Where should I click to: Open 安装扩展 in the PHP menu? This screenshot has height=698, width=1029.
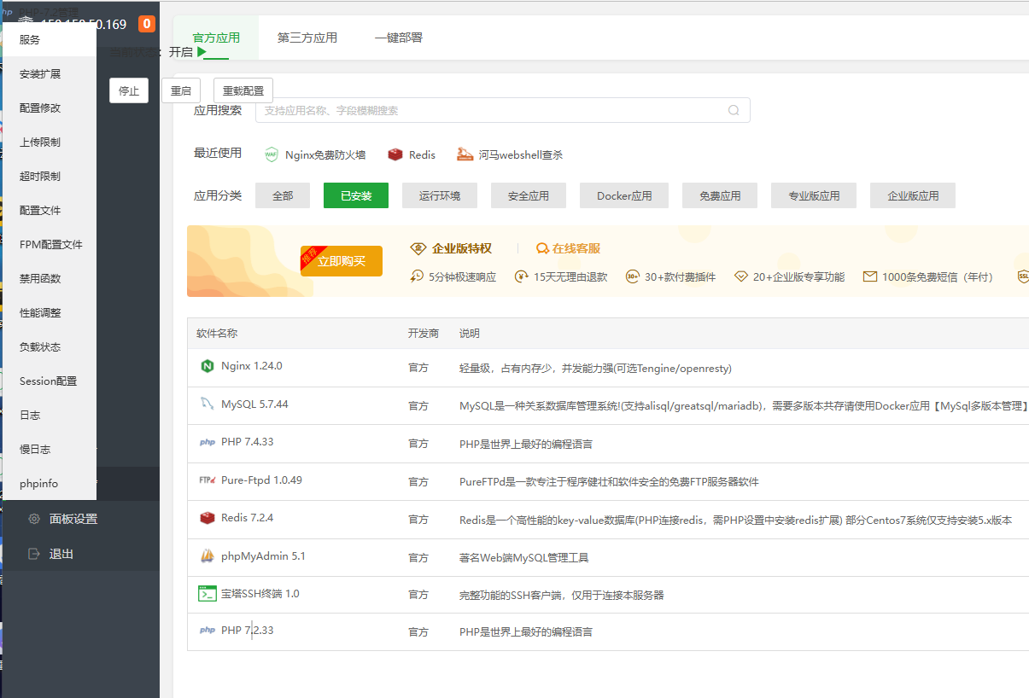[50, 74]
